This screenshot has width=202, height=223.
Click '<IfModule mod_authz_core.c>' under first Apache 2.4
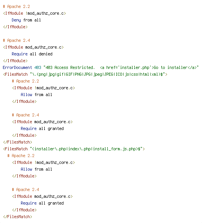tap(33, 47)
